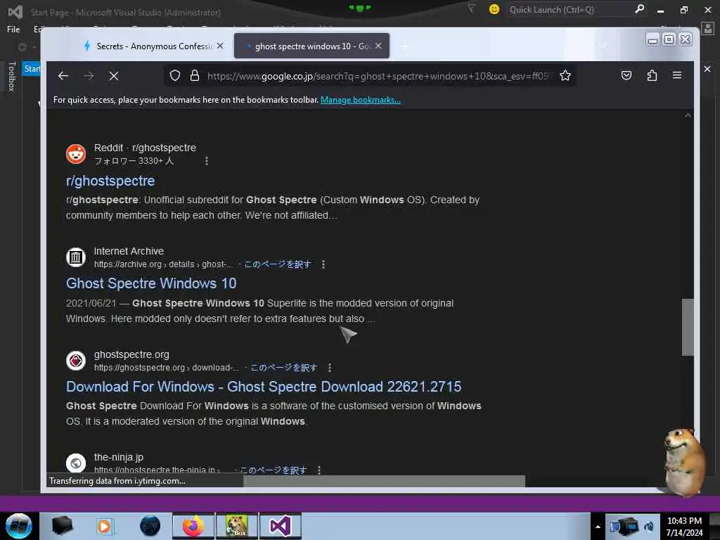The image size is (720, 540).
Task: Translate the ghostspectre.org result page
Action: (284, 368)
